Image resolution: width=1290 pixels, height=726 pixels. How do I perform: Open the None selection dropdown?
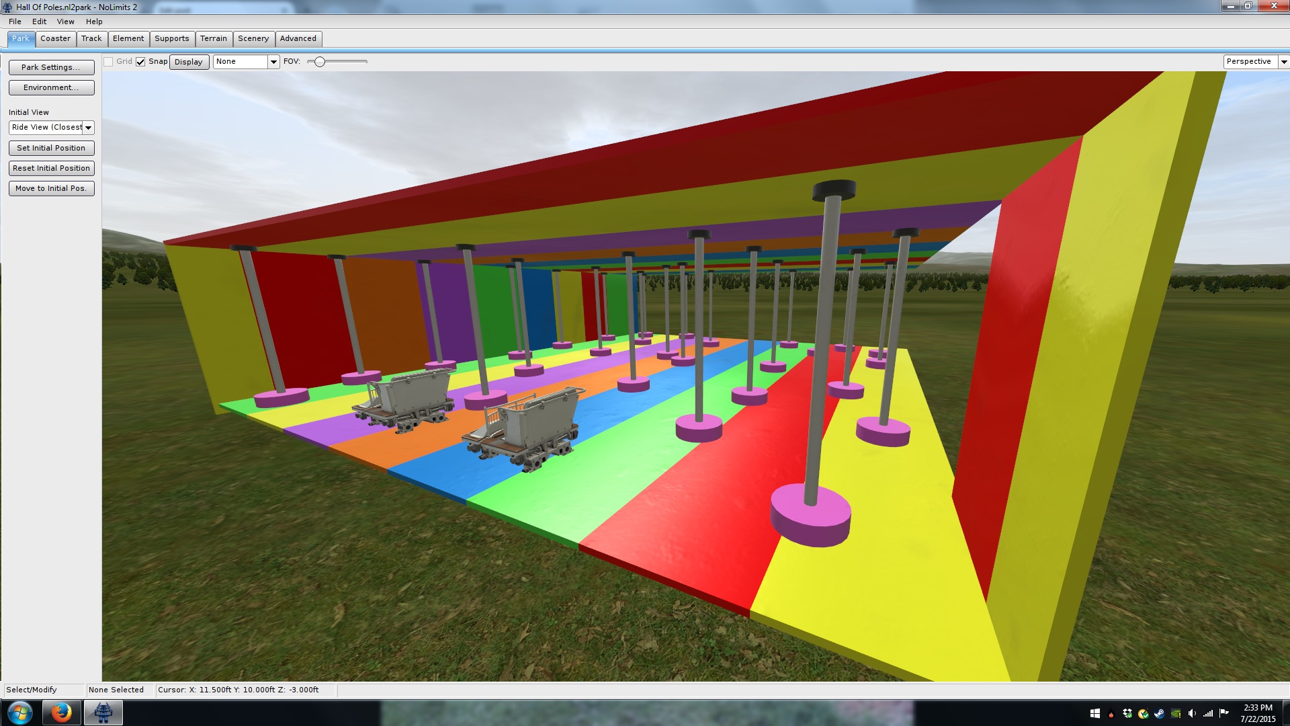[x=273, y=62]
